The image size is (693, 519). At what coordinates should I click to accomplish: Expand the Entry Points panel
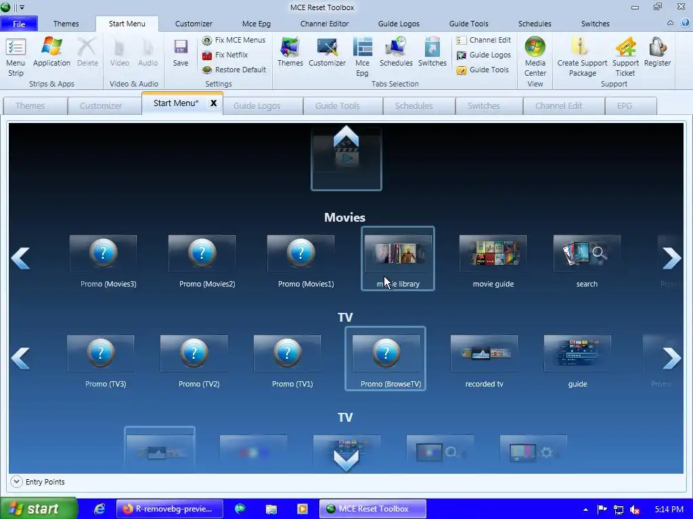tap(16, 481)
